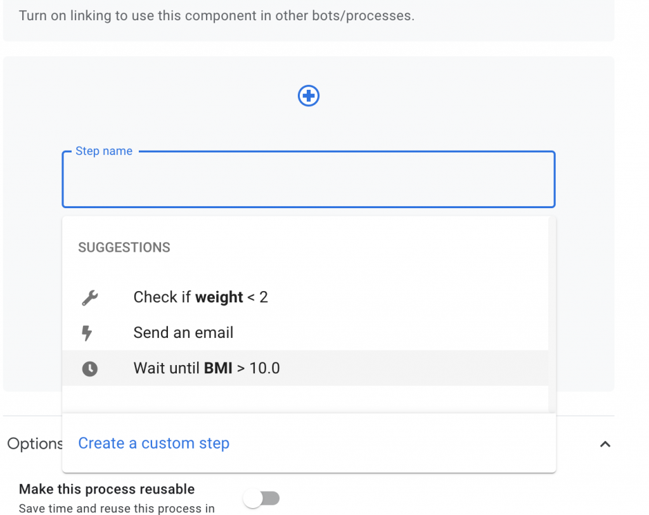Choose the 'Send an email' suggestion
Screen dimensions: 649x515
click(183, 333)
